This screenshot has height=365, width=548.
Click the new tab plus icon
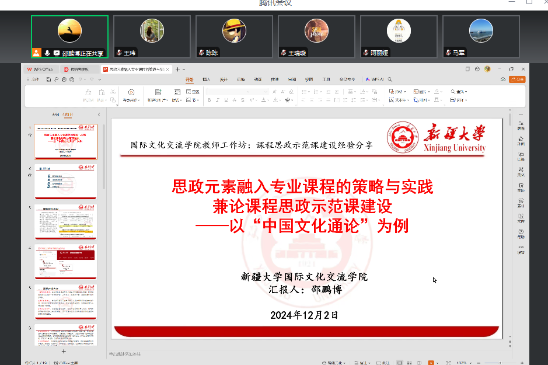177,69
